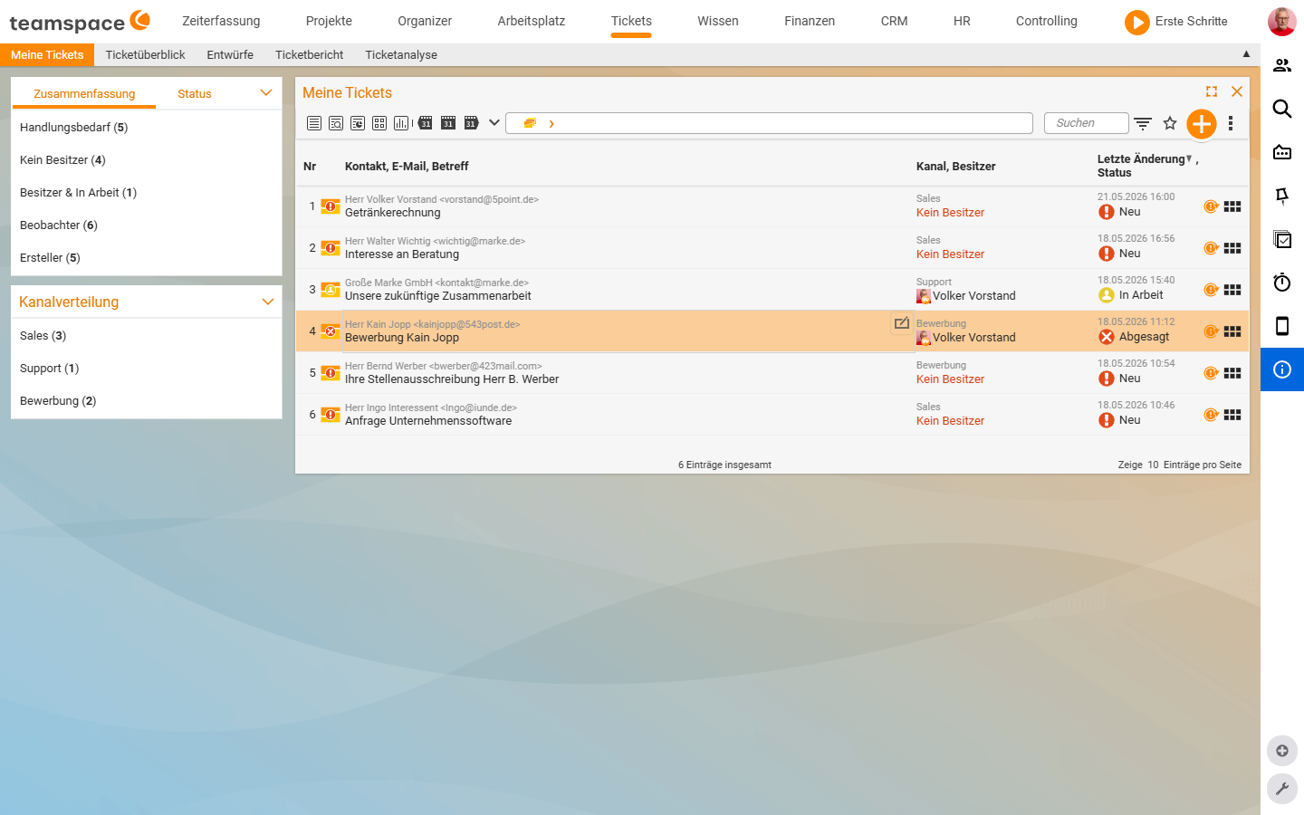The height and width of the screenshot is (815, 1304).
Task: Open the Wissen menu
Action: click(718, 21)
